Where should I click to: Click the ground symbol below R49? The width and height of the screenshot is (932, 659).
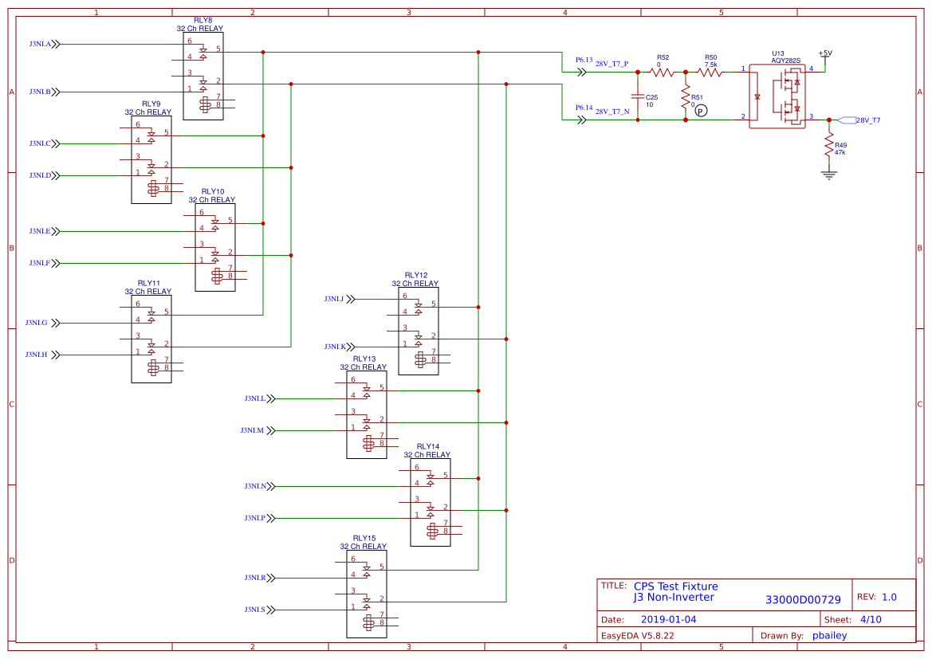pos(829,171)
